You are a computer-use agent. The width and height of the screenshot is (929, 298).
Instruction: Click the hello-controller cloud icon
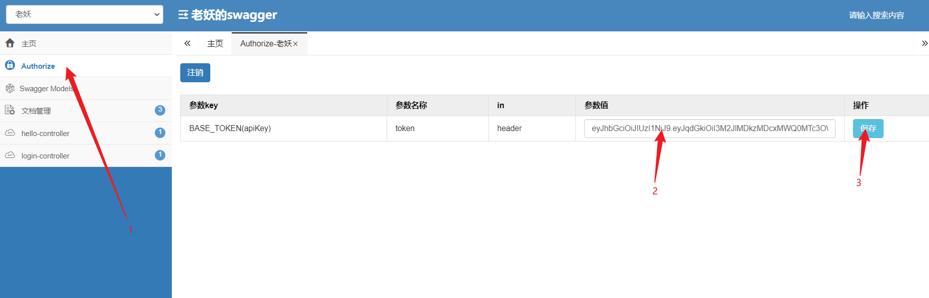10,133
